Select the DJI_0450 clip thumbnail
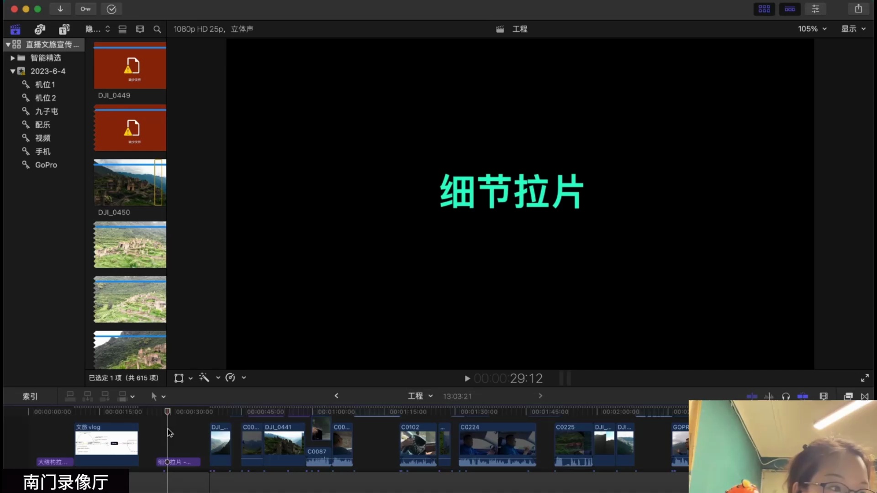 (x=130, y=182)
